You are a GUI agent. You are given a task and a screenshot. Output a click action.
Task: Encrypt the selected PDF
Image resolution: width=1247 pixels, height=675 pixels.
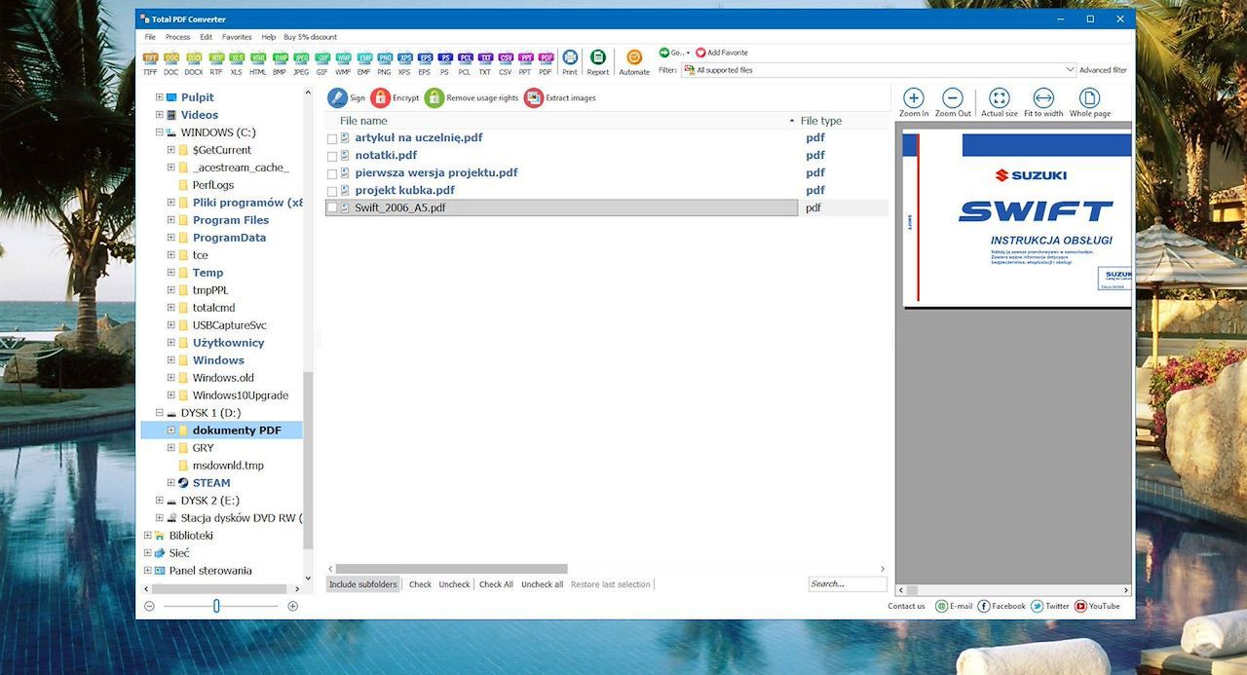(395, 97)
